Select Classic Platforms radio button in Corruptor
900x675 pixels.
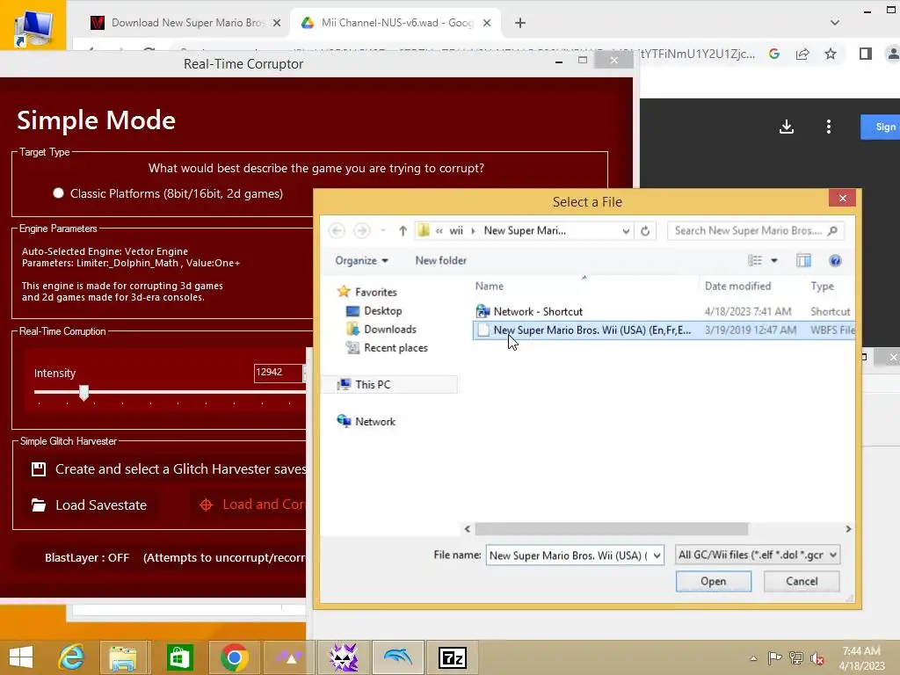click(58, 193)
